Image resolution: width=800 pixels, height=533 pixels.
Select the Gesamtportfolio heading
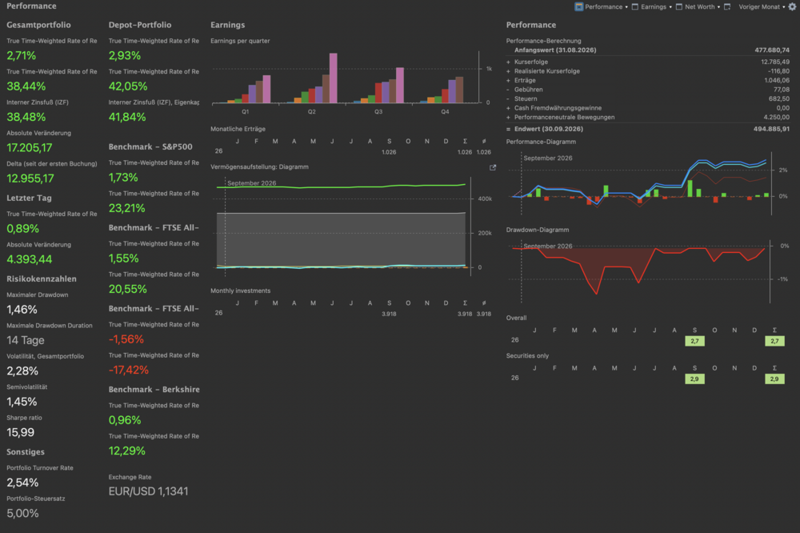click(38, 25)
